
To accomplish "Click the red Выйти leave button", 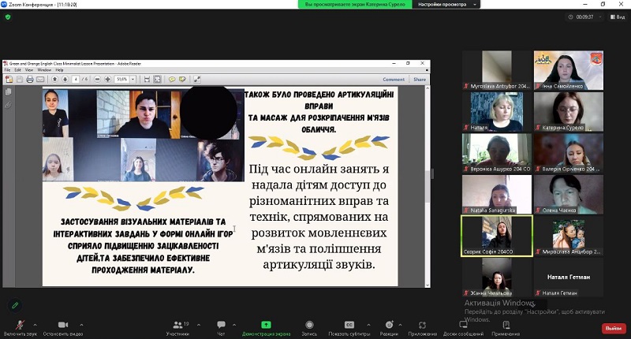I will 612,328.
